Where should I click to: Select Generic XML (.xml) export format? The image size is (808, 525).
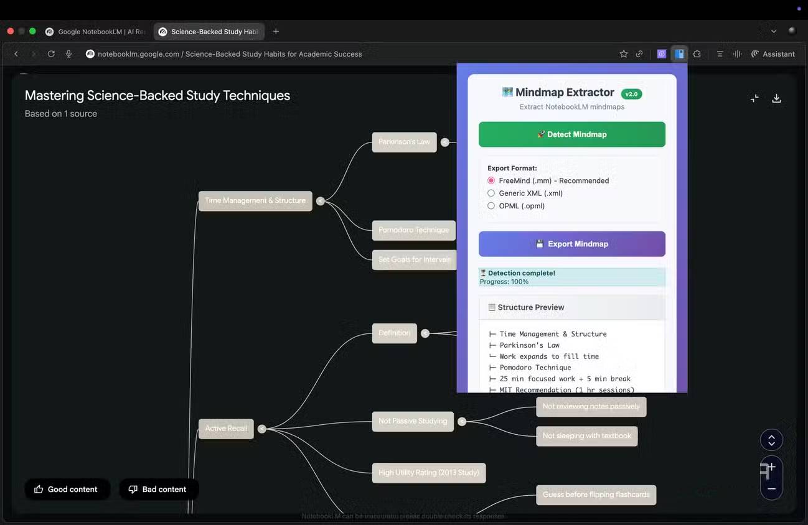491,193
